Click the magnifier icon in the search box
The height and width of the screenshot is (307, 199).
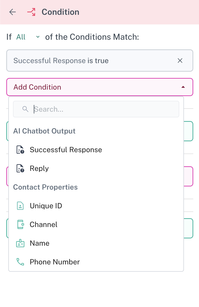(25, 109)
